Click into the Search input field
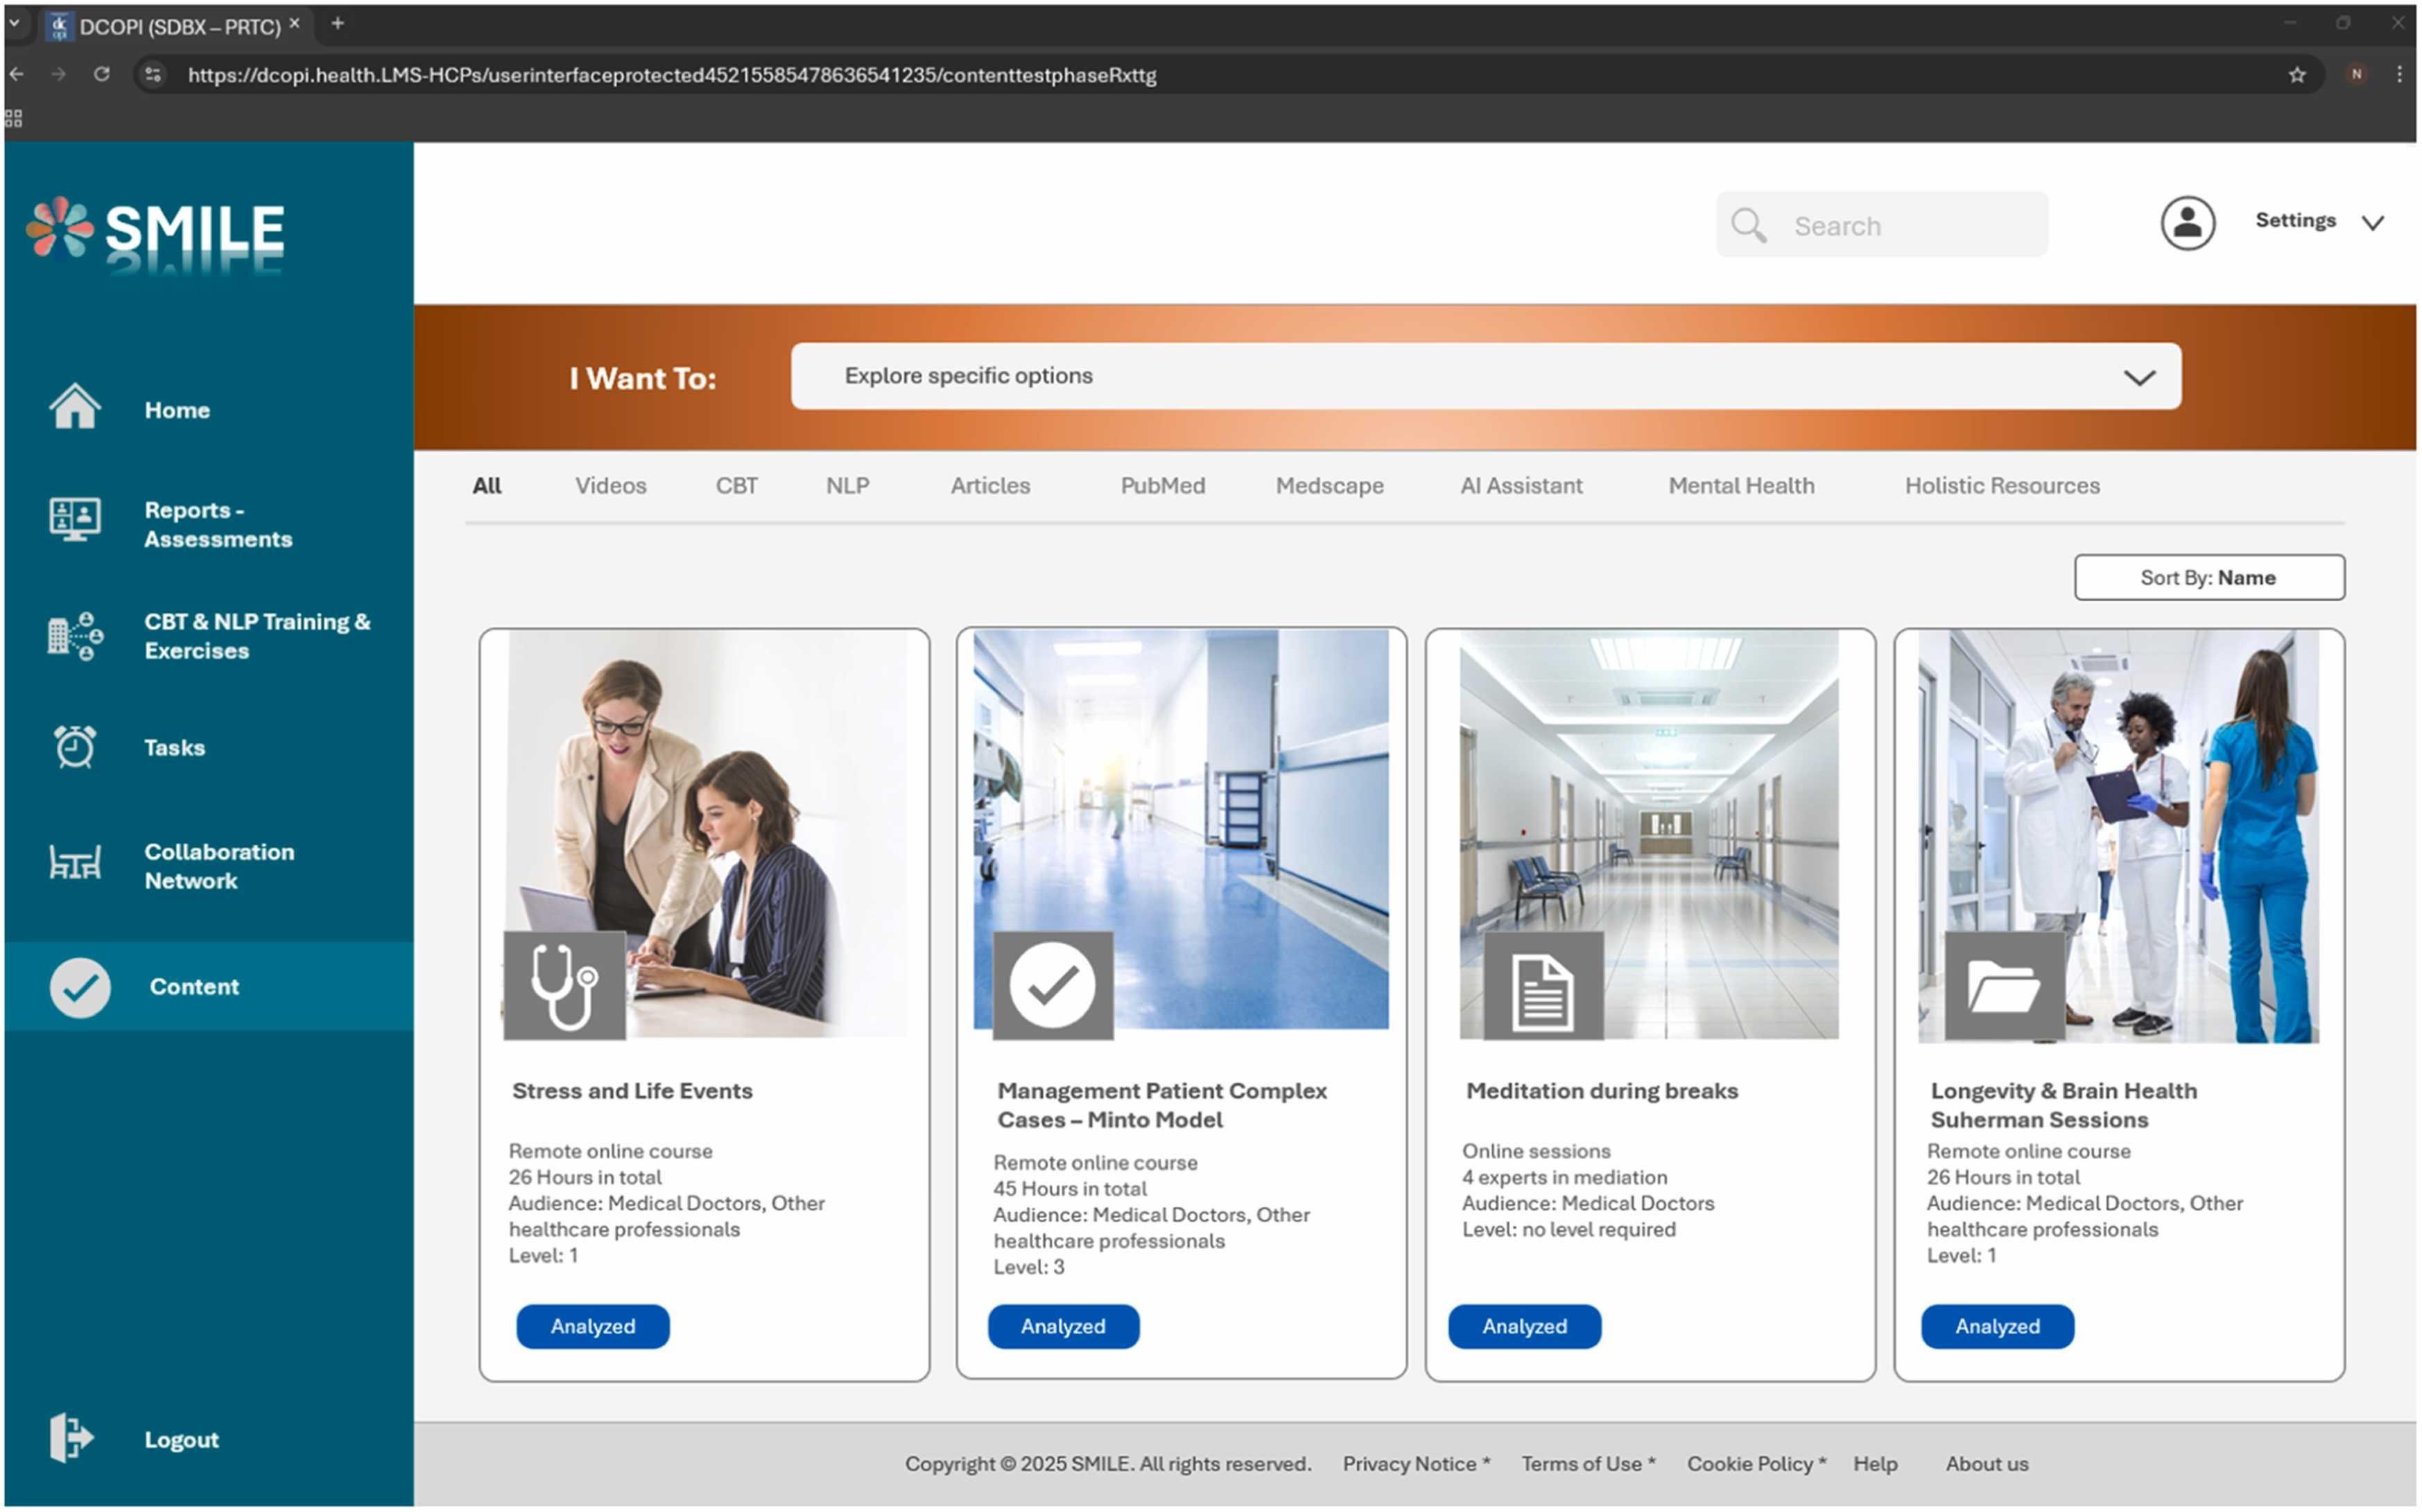 coord(1883,225)
